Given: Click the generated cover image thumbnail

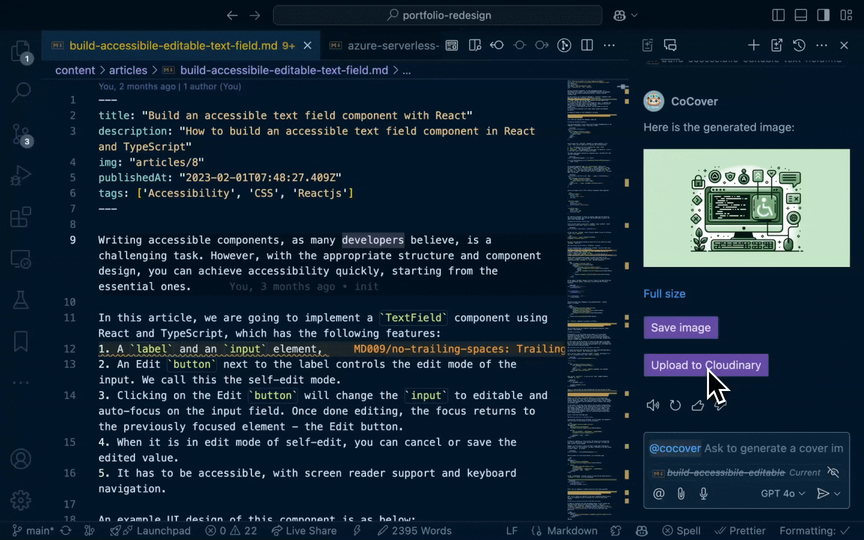Looking at the screenshot, I should pos(746,208).
